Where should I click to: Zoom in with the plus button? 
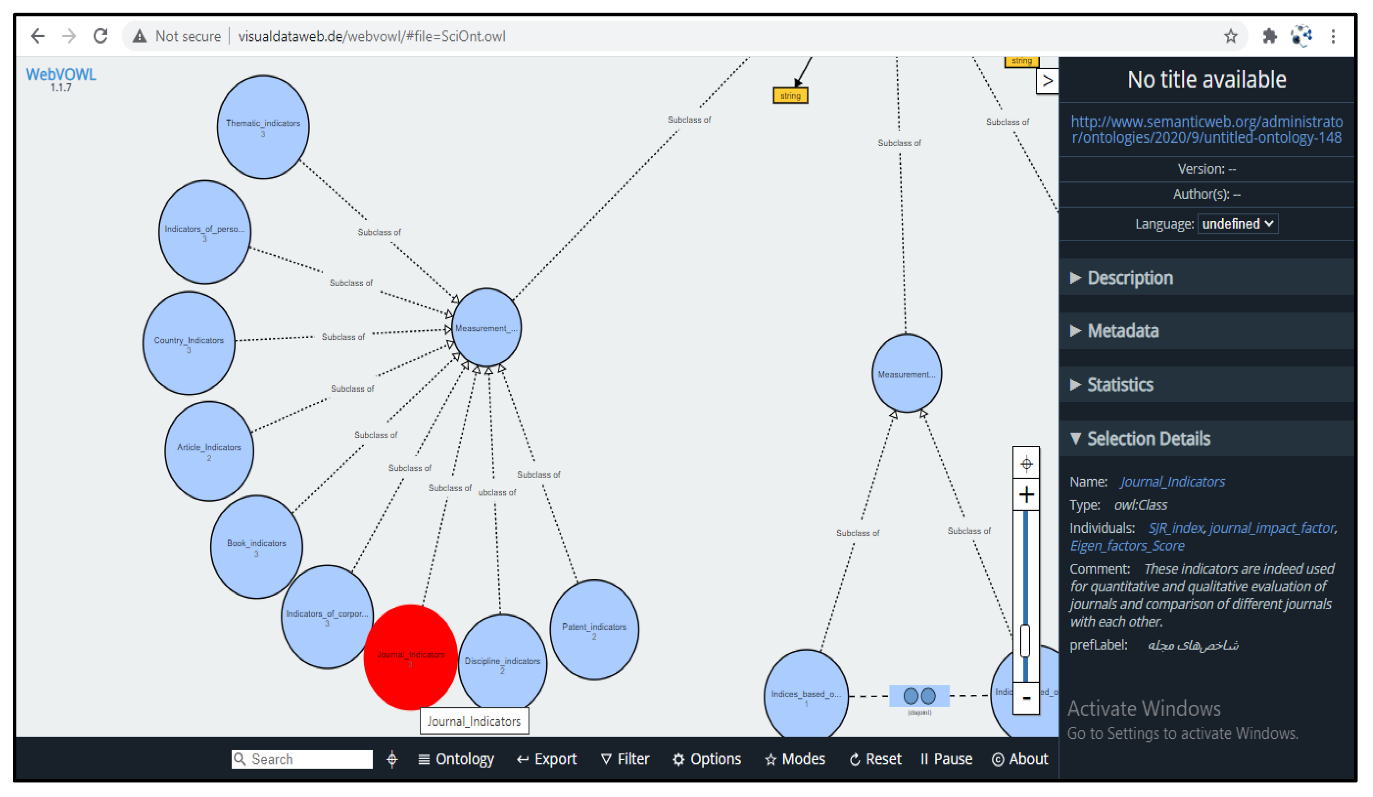coord(1025,494)
